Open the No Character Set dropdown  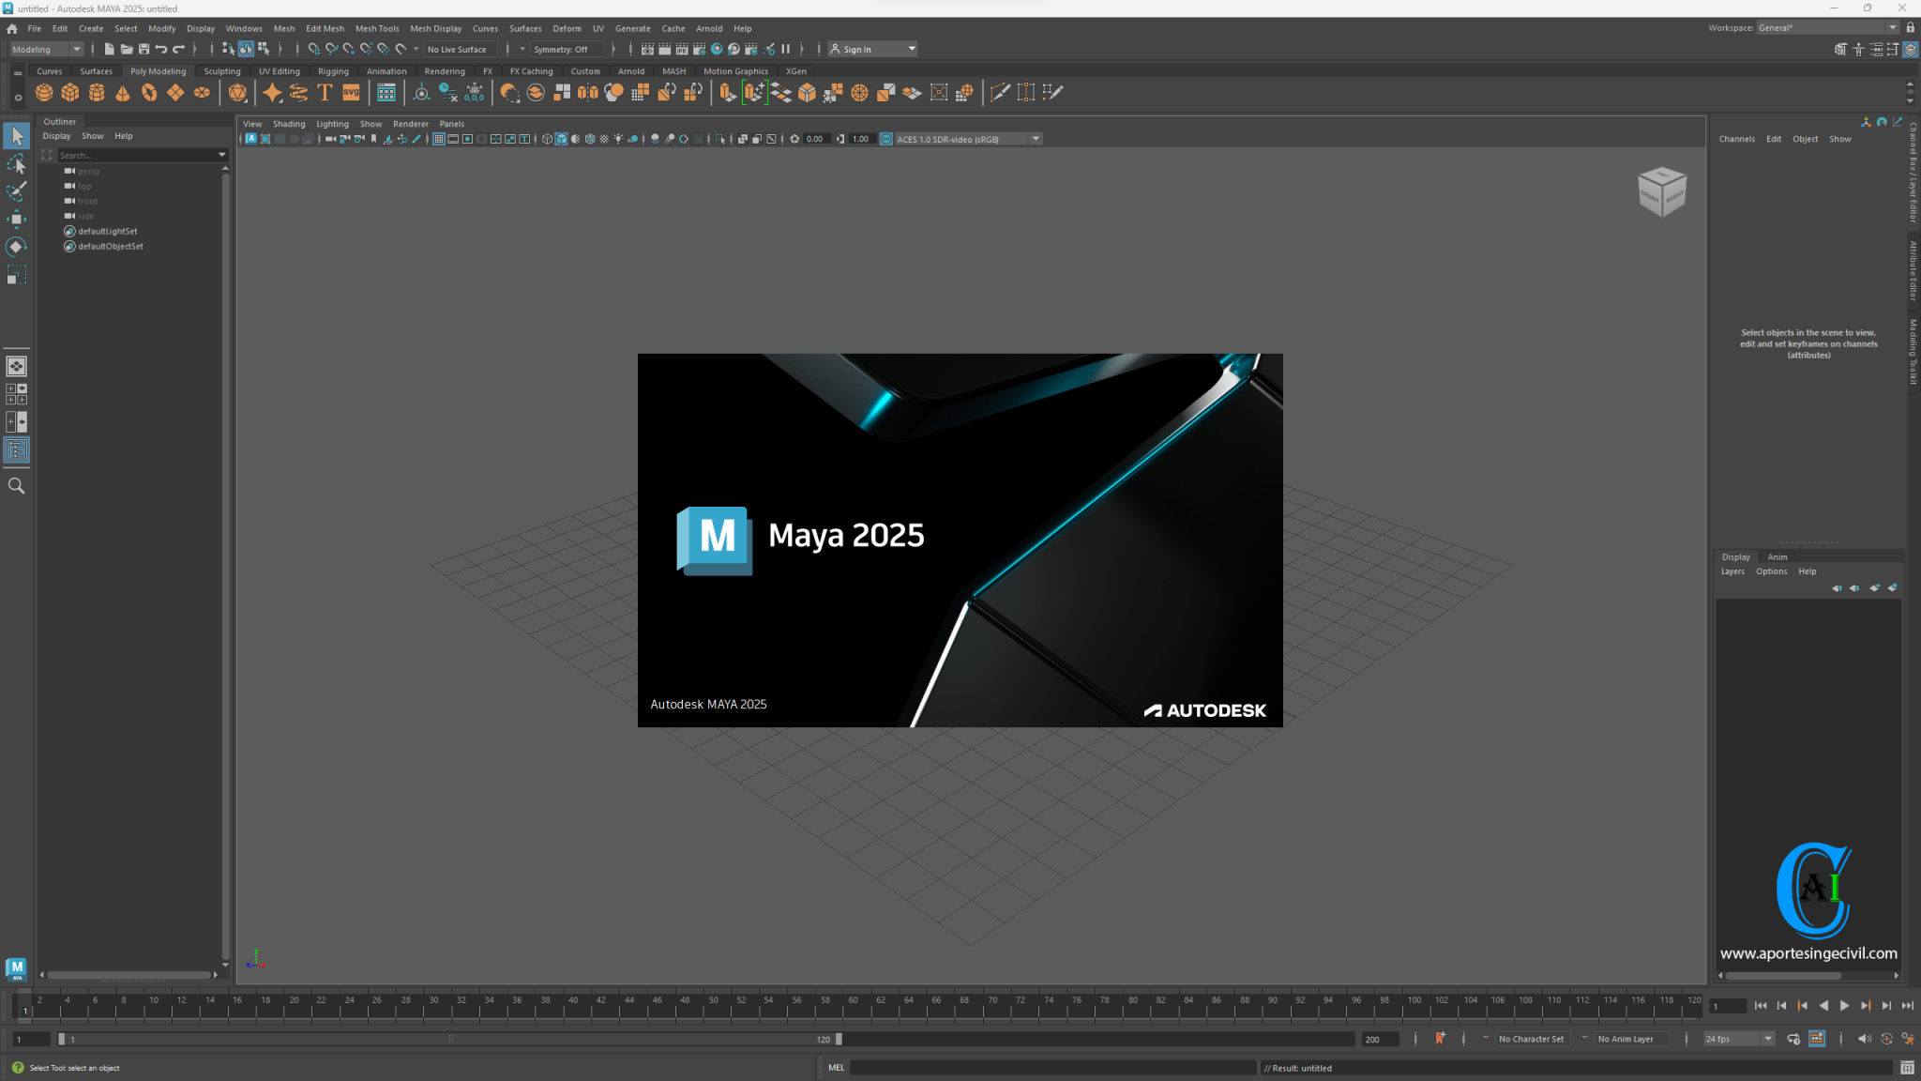[x=1532, y=1039]
